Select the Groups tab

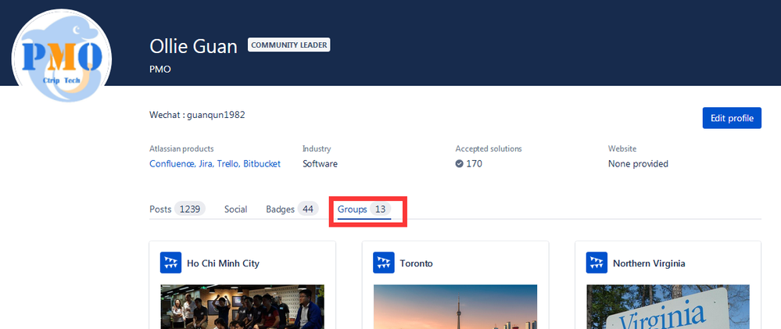tap(364, 209)
